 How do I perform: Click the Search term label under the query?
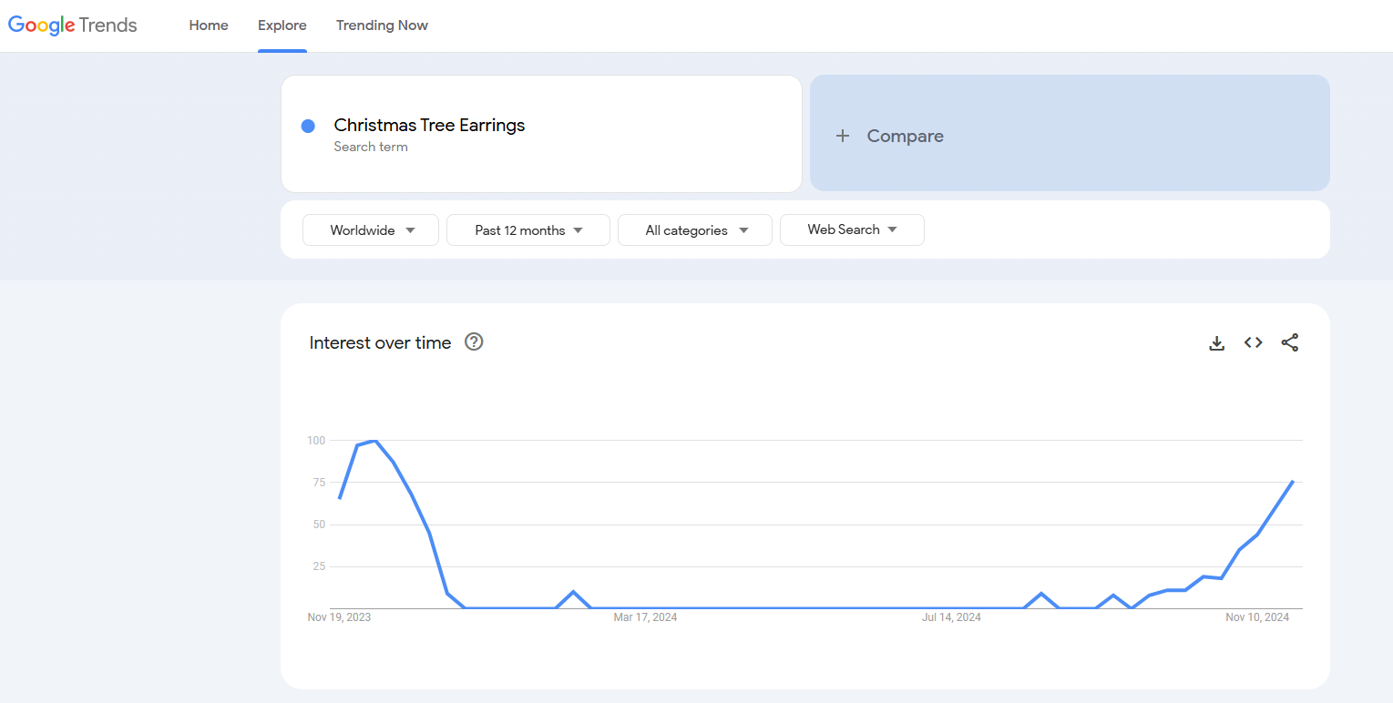[x=371, y=147]
